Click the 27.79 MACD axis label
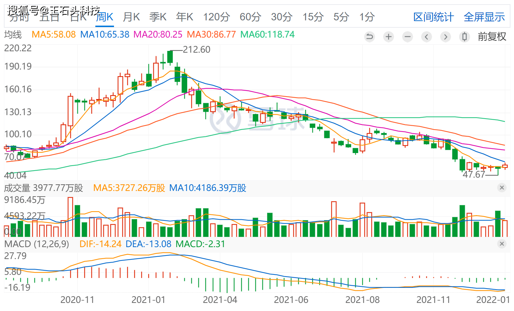The image size is (514, 311). click(15, 256)
